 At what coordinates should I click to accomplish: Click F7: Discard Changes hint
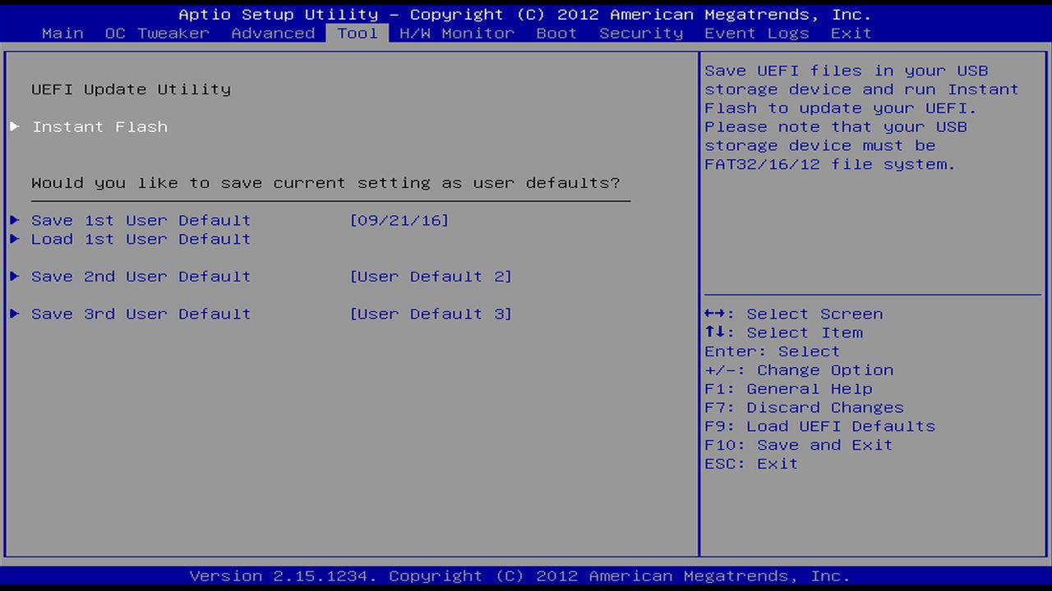[804, 407]
